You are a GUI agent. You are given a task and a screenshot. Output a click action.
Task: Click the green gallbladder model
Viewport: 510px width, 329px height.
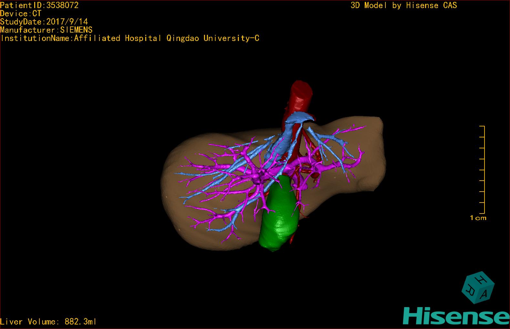click(x=279, y=214)
